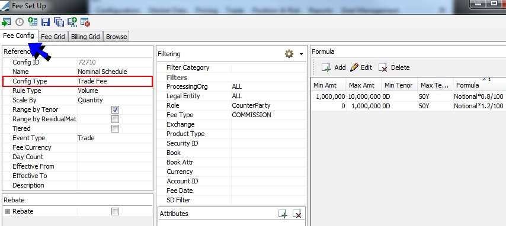
Task: Open the dropdown arrow beside Filtering gear
Action: (301, 54)
